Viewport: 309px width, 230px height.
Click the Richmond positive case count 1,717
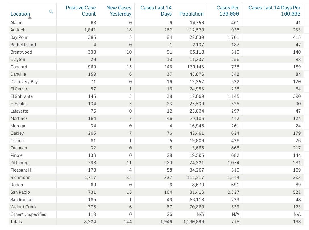click(90, 178)
